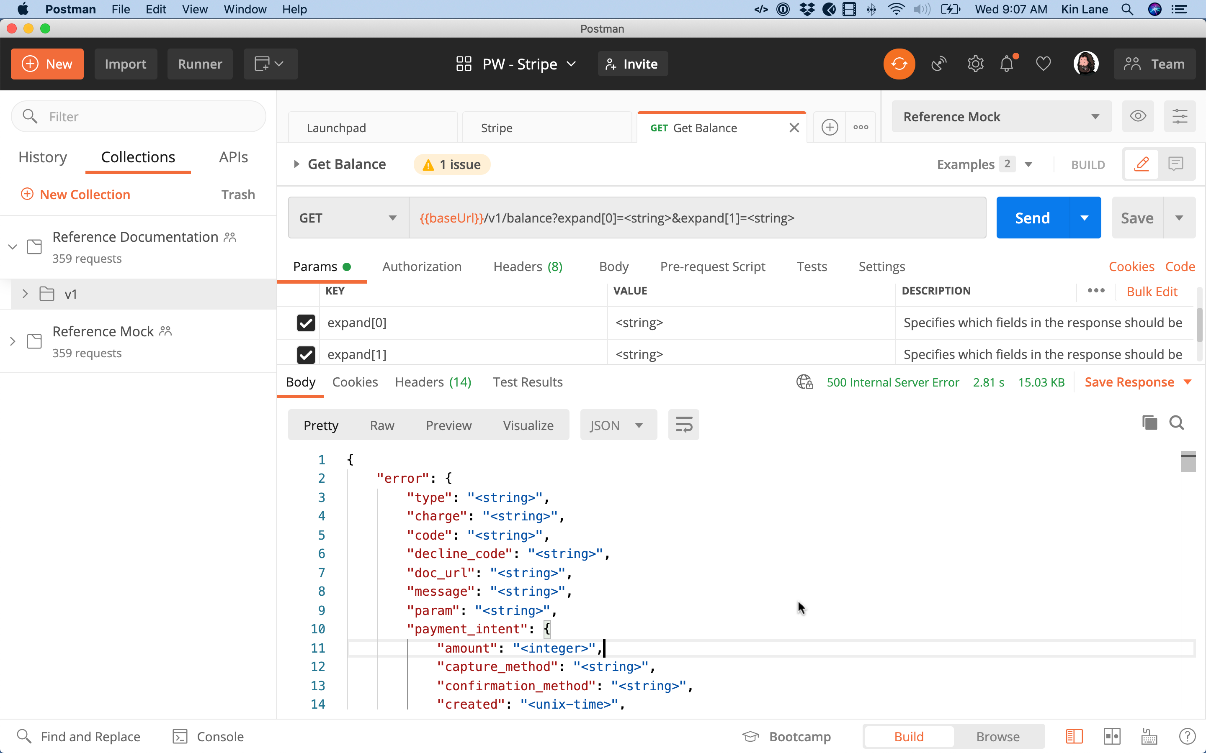Switch to two-pane view icon
1206x753 pixels.
point(1112,736)
